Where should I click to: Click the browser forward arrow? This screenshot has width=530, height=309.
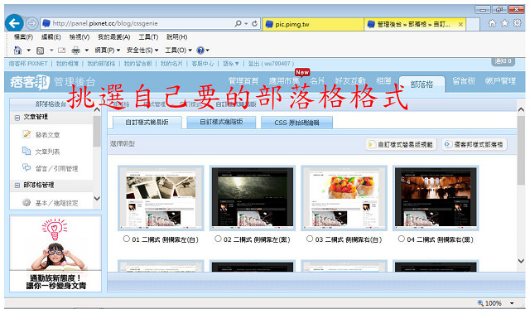tap(31, 23)
